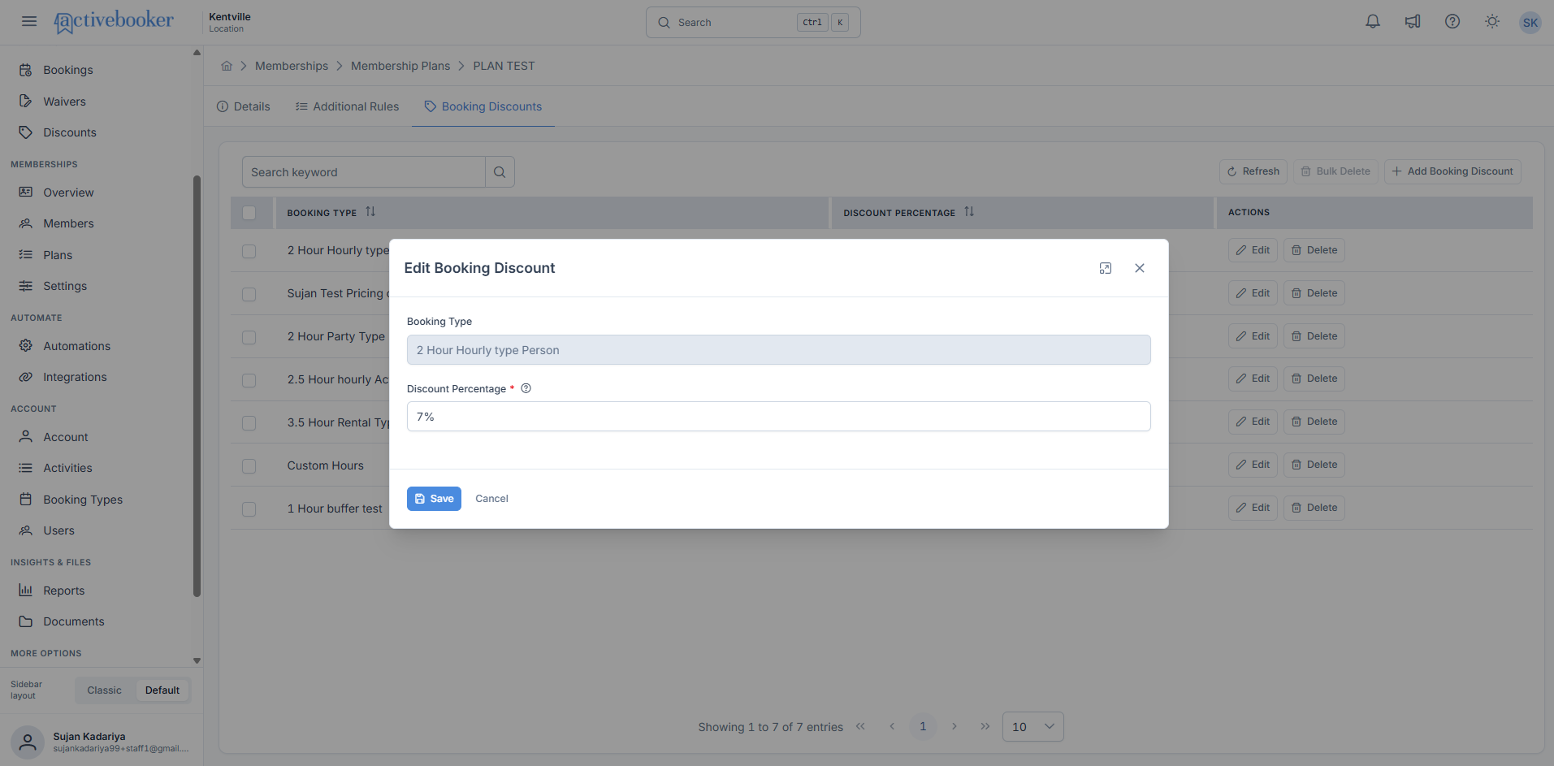
Task: Open the rows-per-page 10 dropdown
Action: (1032, 727)
